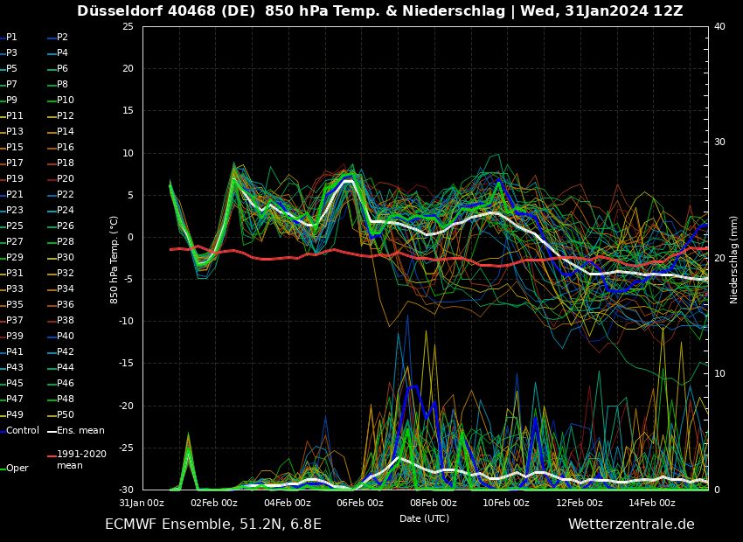Select the P50 legend entry
The height and width of the screenshot is (542, 743).
click(65, 414)
